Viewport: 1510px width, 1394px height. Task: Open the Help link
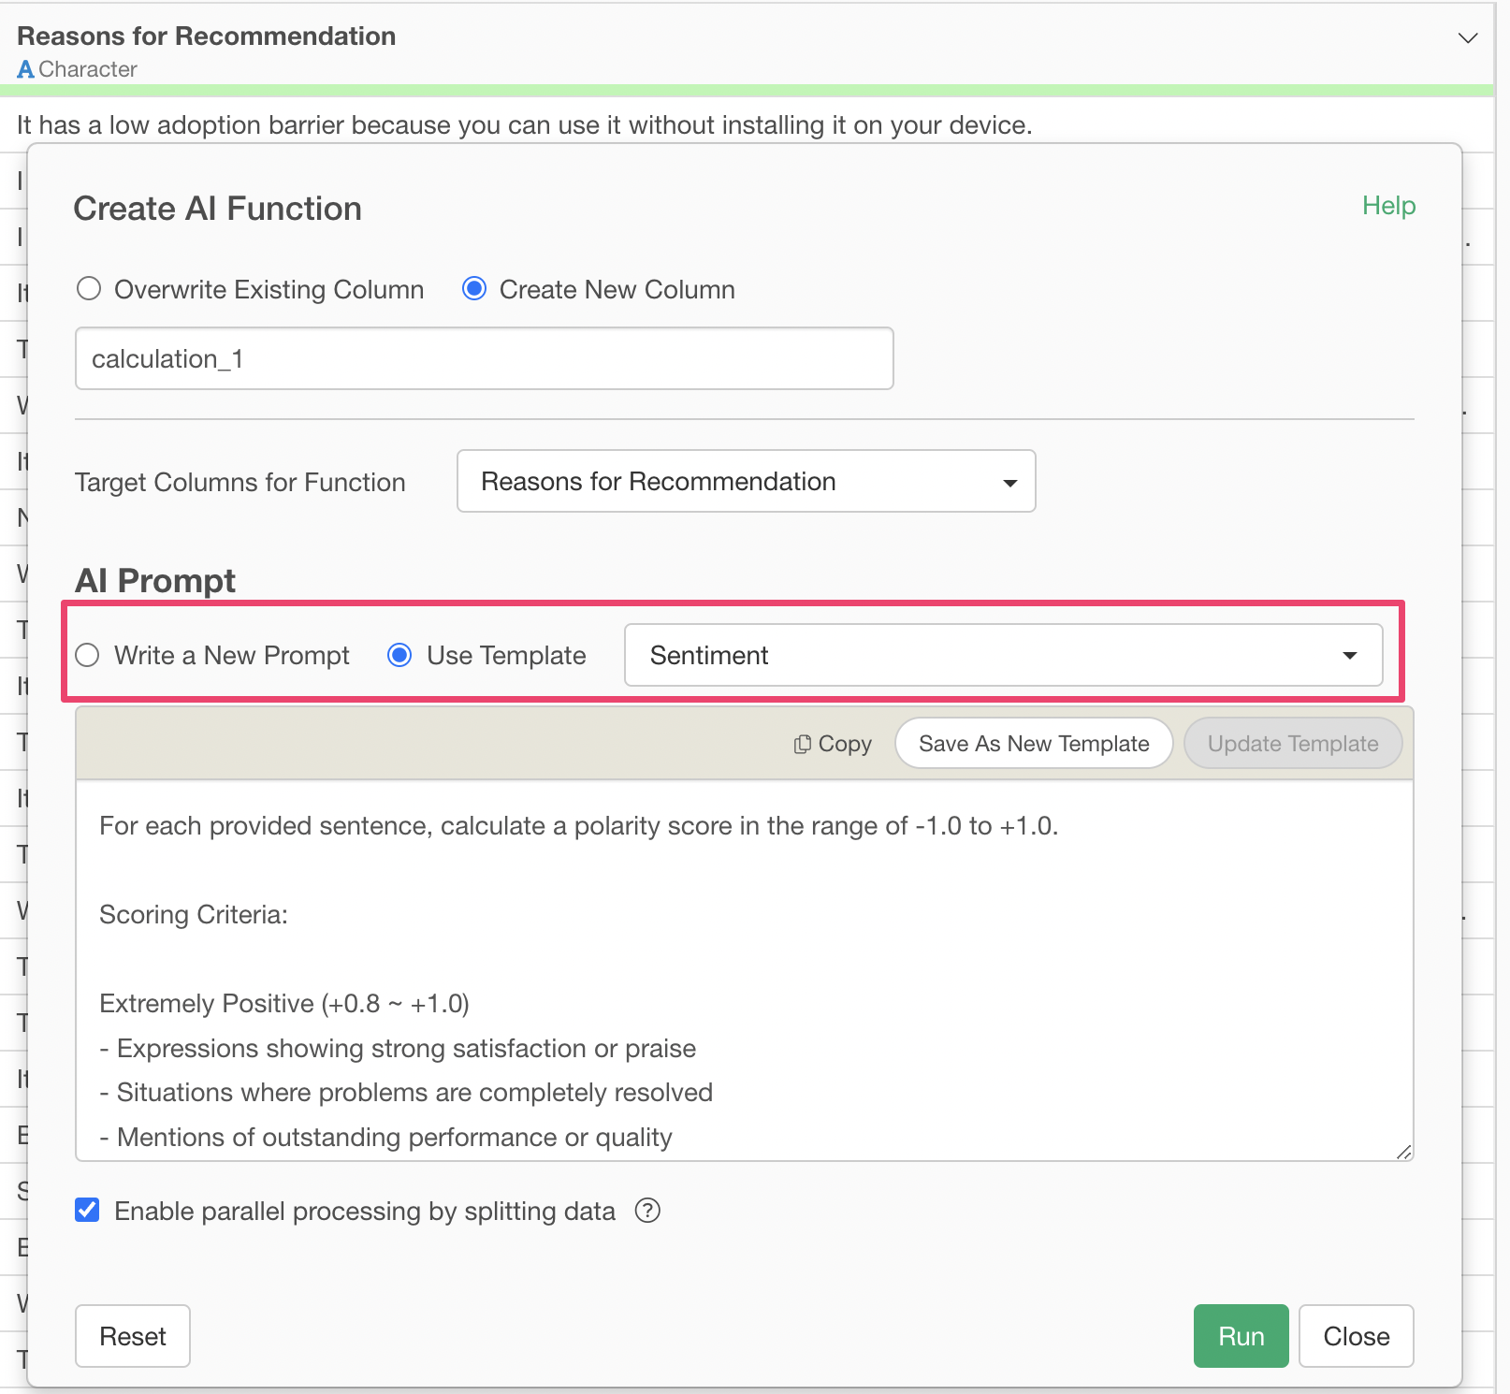1387,206
